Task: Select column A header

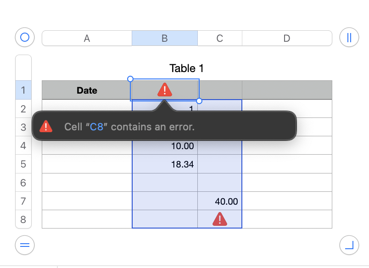Action: tap(87, 39)
